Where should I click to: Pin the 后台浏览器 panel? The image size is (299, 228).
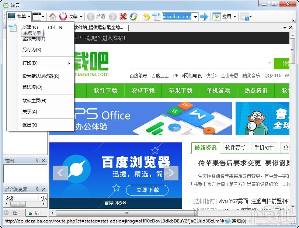click(37, 189)
